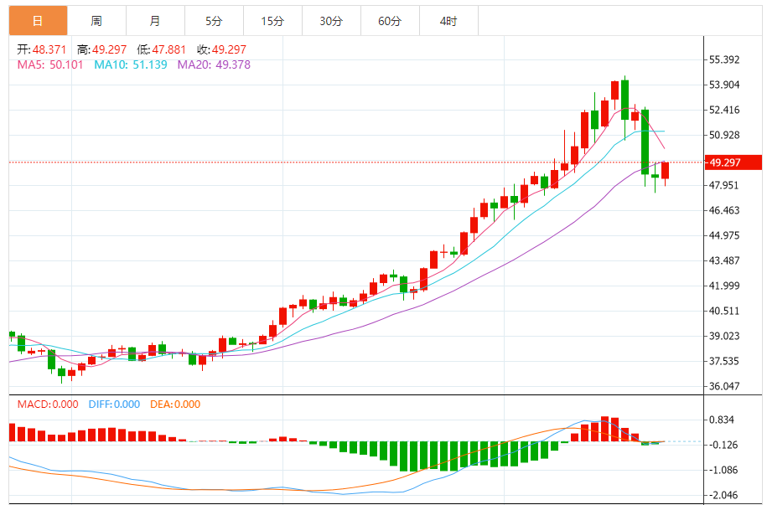Click the MACD:0.000 indicator label

pyautogui.click(x=48, y=405)
